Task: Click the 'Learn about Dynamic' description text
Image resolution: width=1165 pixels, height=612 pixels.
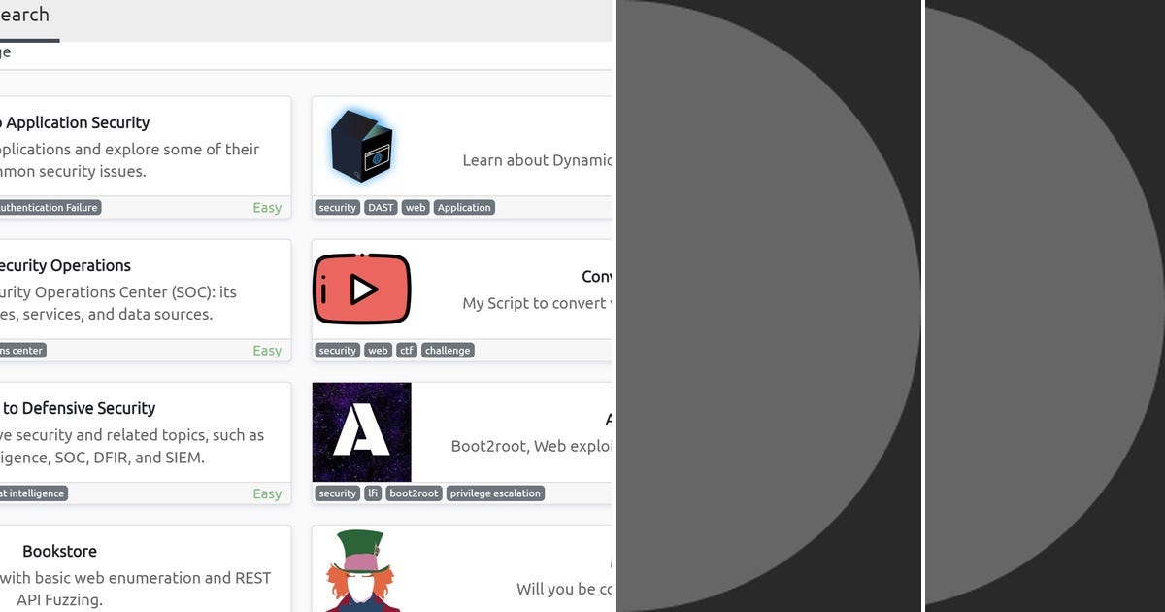Action: click(537, 160)
